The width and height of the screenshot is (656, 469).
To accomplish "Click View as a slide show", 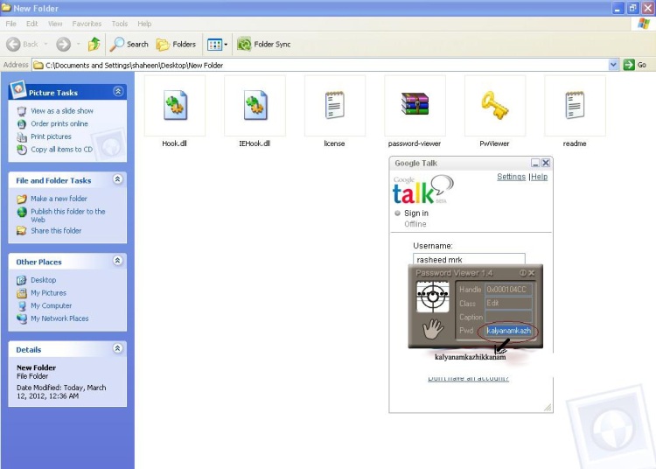I will pos(62,111).
